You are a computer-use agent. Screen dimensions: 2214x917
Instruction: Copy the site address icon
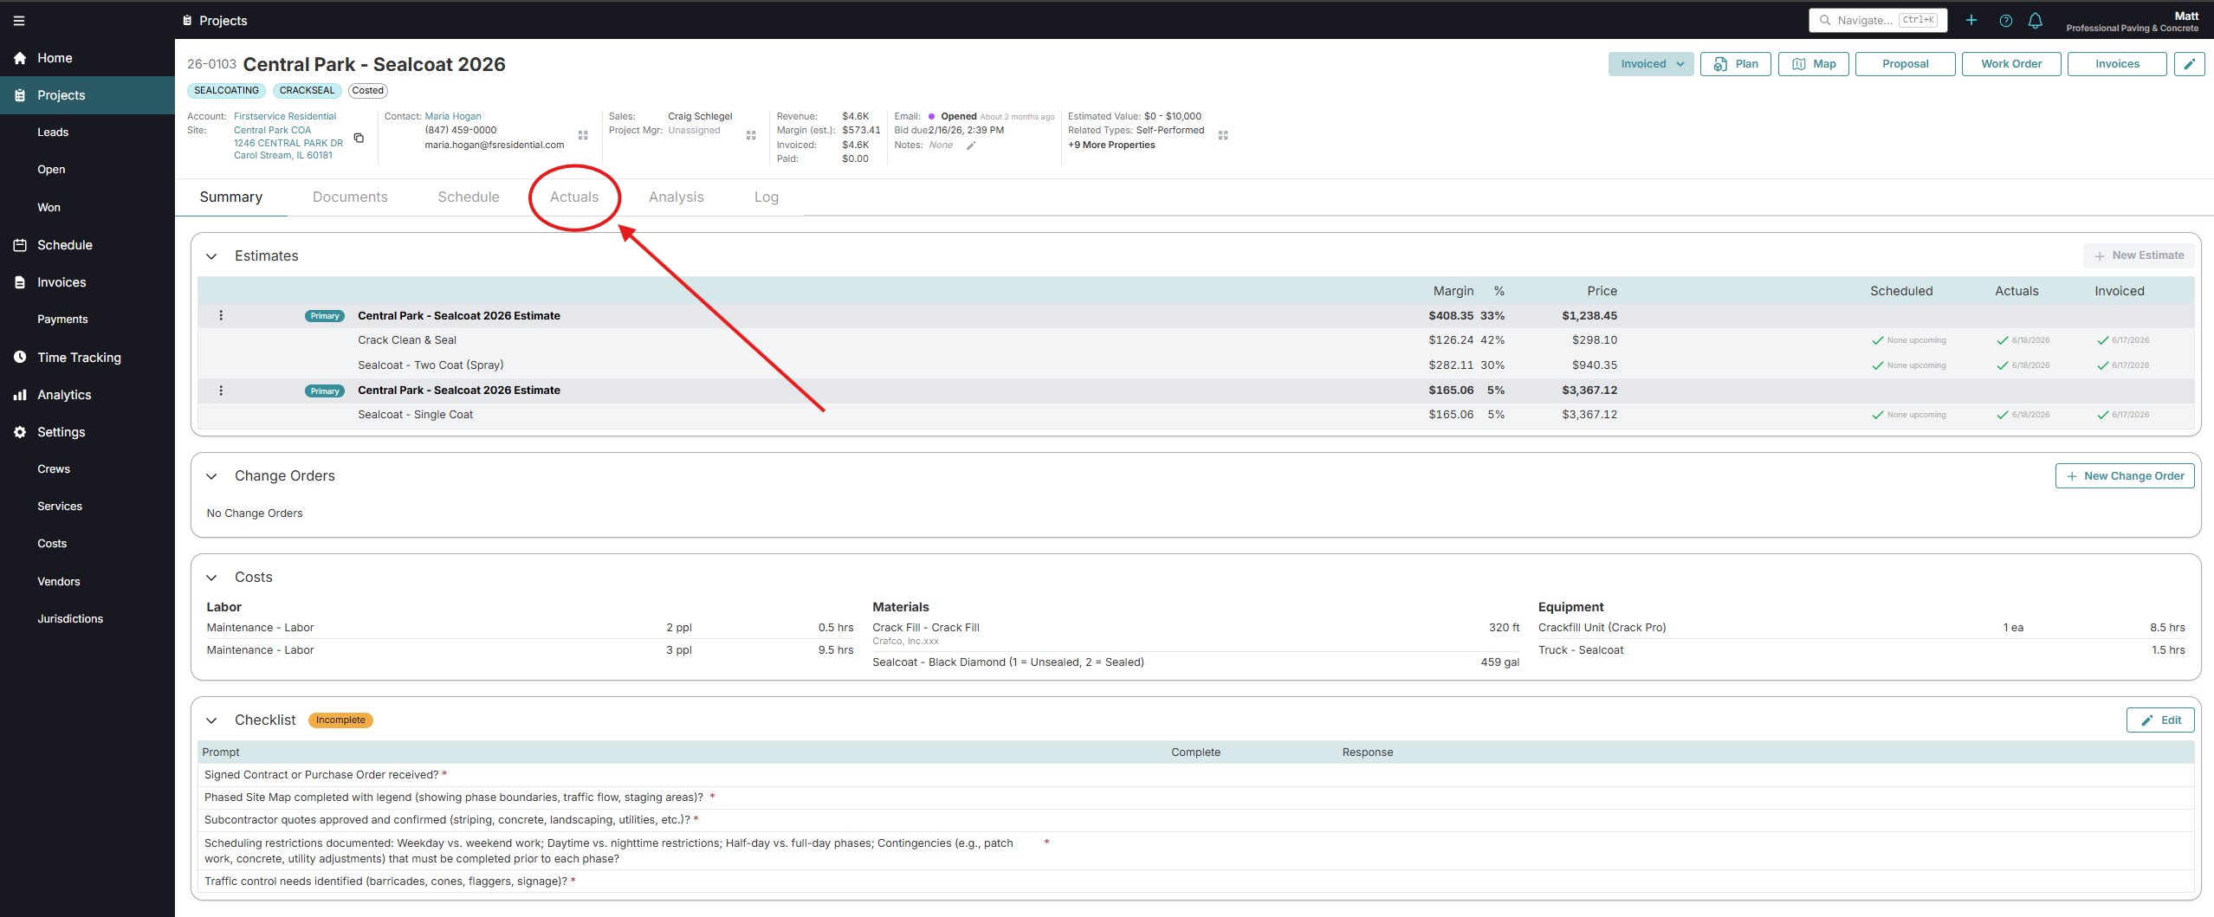pos(359,138)
